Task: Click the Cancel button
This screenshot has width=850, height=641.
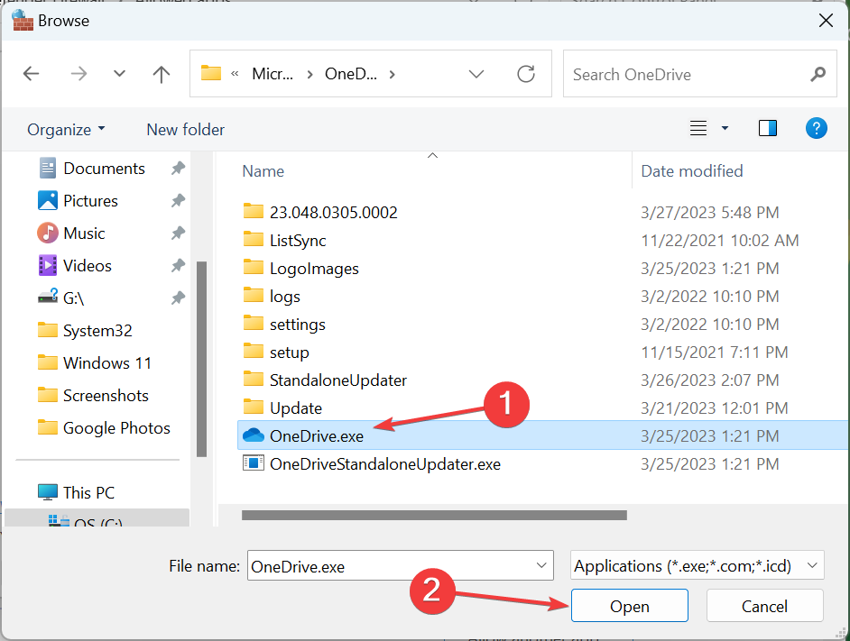Action: coord(764,606)
